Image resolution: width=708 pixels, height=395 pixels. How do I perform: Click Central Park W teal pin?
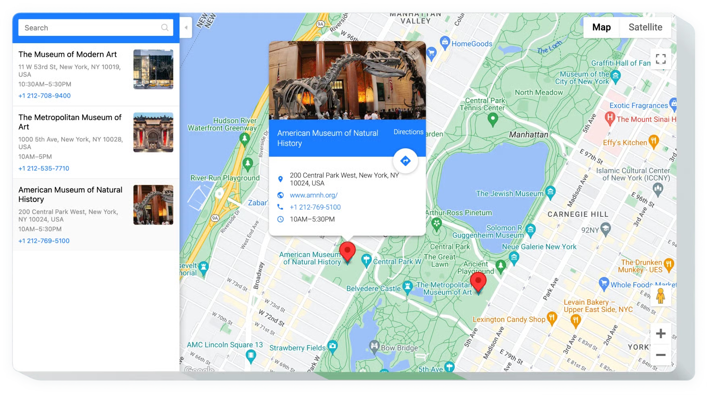tap(366, 261)
